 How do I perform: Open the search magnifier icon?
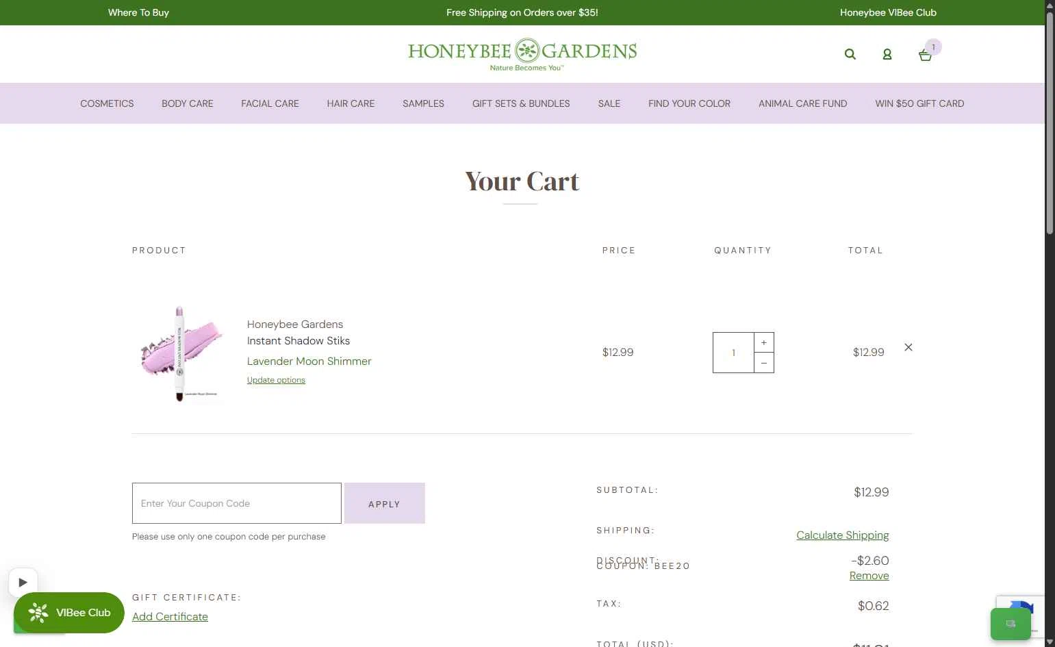850,54
